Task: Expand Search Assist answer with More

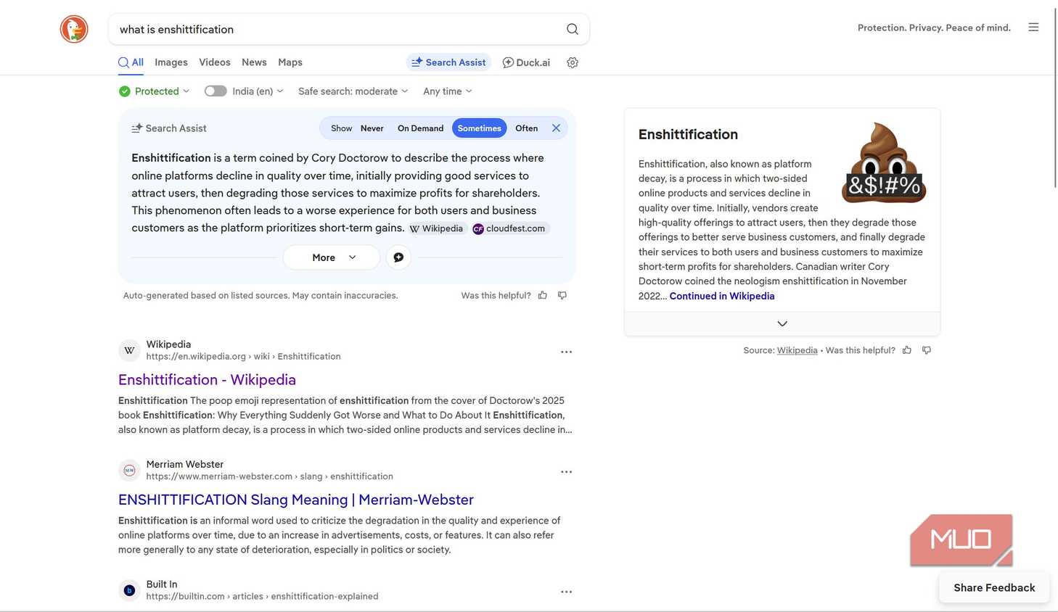Action: click(332, 257)
